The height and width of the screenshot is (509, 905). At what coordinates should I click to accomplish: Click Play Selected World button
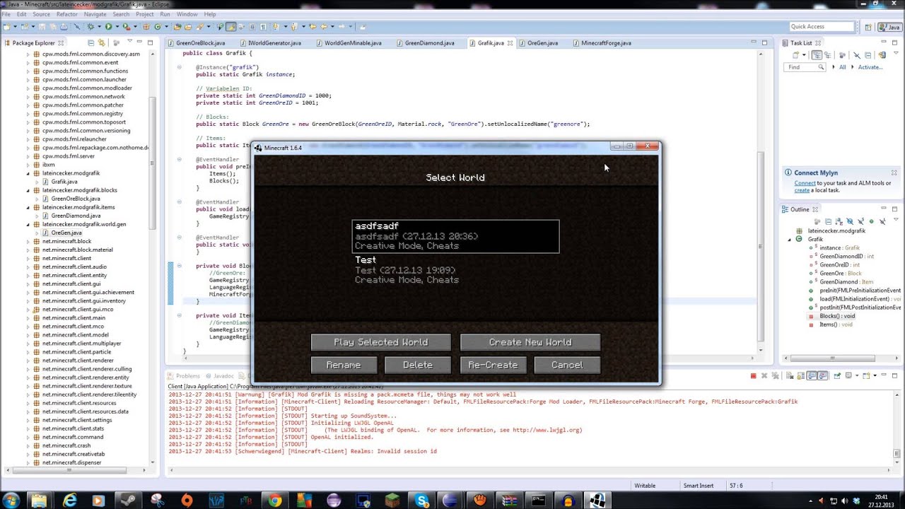click(x=380, y=342)
